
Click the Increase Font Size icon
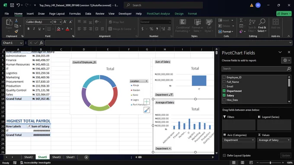point(65,22)
